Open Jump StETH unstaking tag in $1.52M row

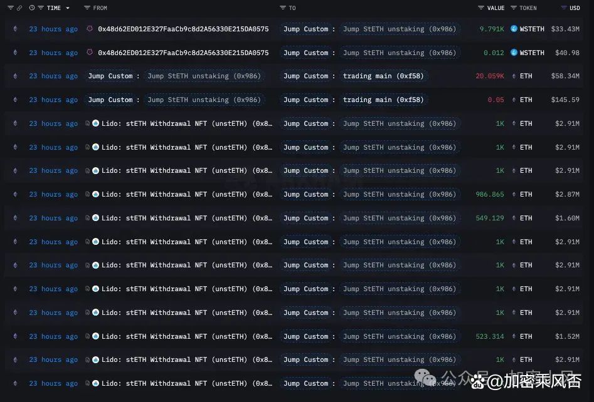(400, 337)
